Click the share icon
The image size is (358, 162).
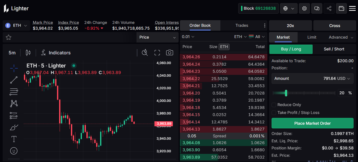click(x=329, y=8)
